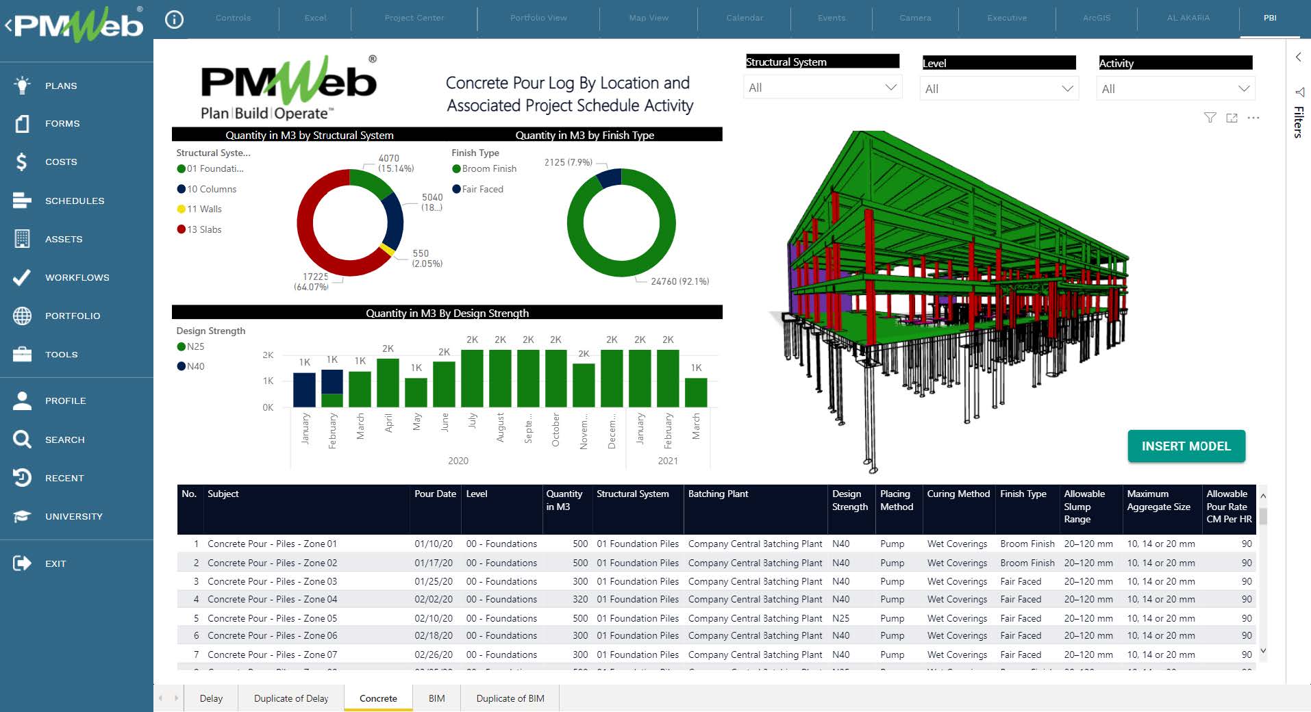Show next report page tabs arrow
The image size is (1311, 712).
176,698
